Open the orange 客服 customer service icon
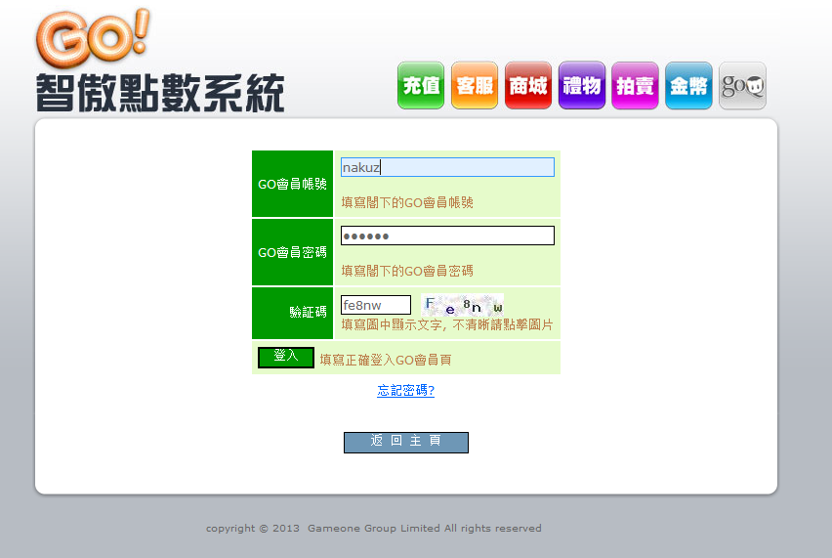832x558 pixels. coord(475,86)
